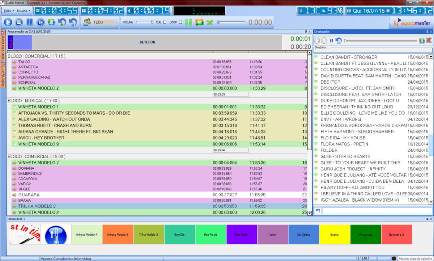Click the speaker icon beside TALCO
This screenshot has height=261, width=434.
(x=14, y=62)
